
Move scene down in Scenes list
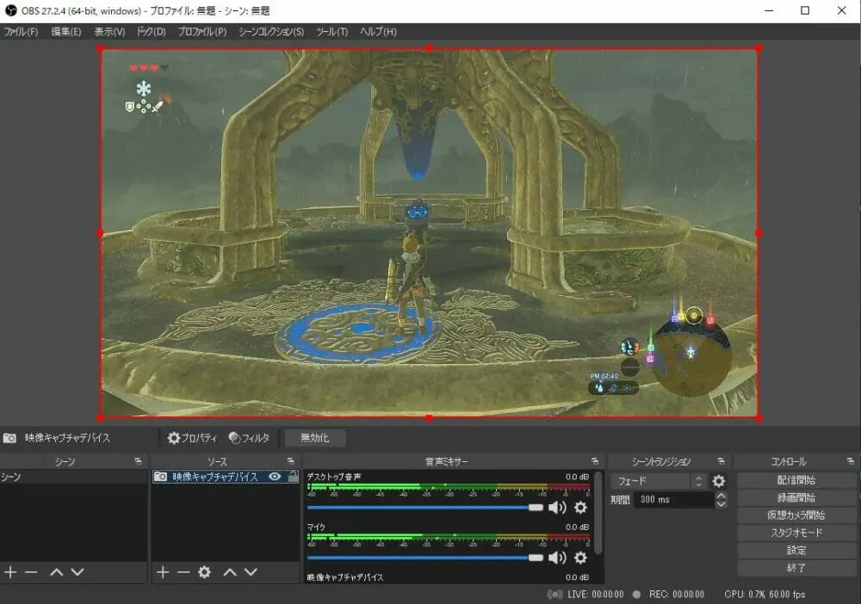click(77, 572)
